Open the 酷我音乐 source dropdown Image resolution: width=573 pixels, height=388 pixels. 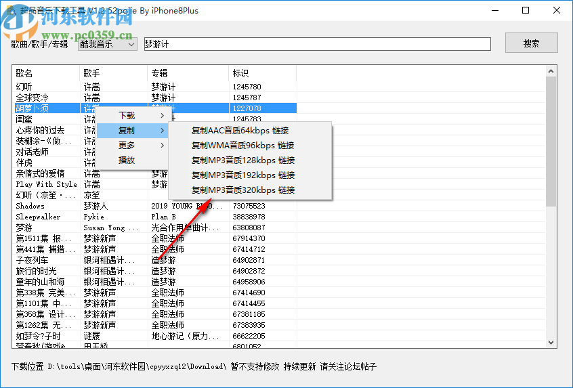(108, 44)
